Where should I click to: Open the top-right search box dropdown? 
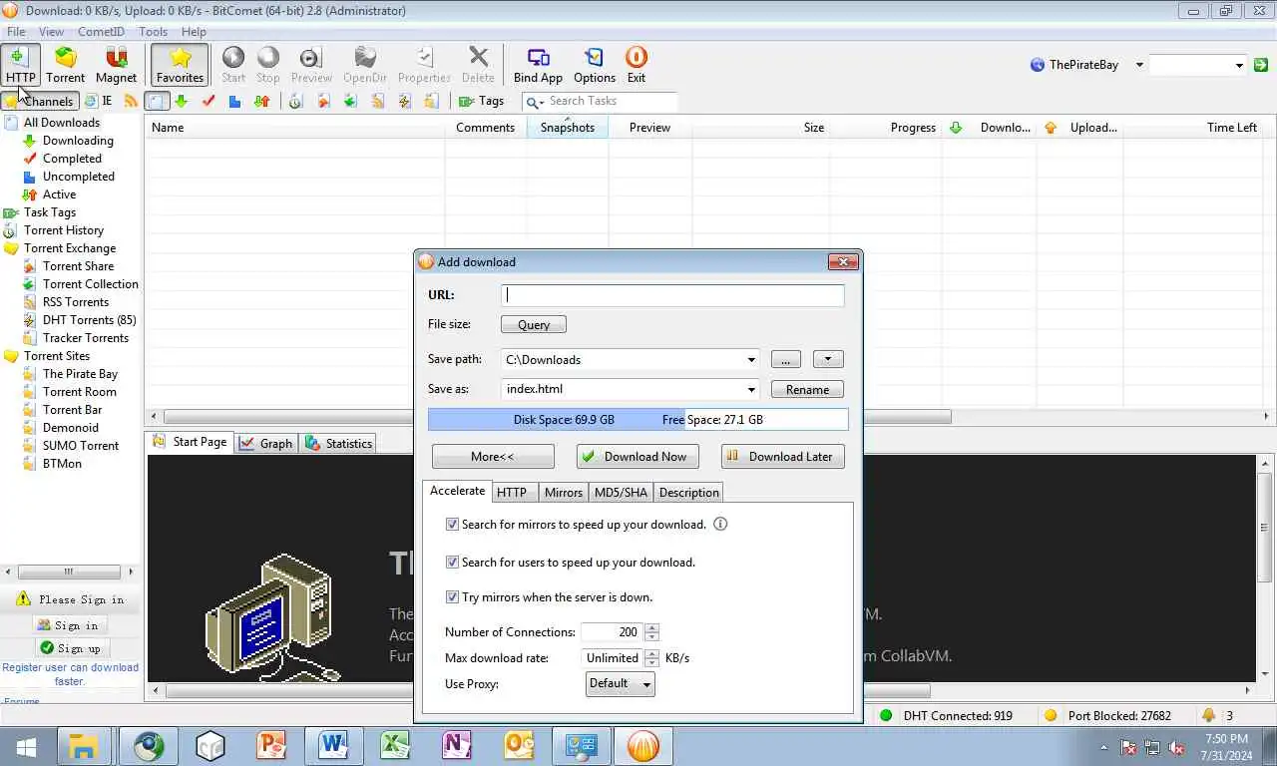coord(1239,65)
